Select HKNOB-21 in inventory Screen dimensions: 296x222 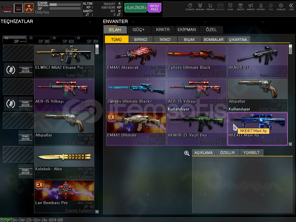tap(258, 61)
